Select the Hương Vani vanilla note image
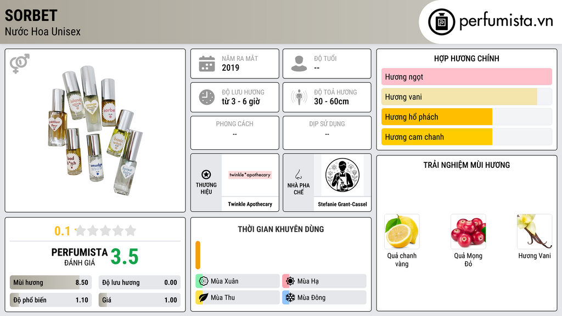Image resolution: width=562 pixels, height=316 pixels. (x=535, y=232)
